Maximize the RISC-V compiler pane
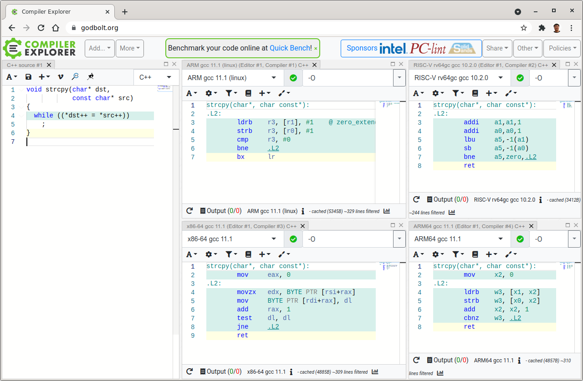 (568, 64)
